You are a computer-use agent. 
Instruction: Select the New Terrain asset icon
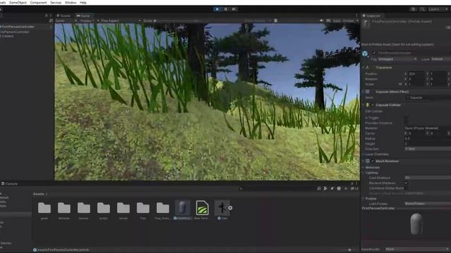(x=202, y=208)
